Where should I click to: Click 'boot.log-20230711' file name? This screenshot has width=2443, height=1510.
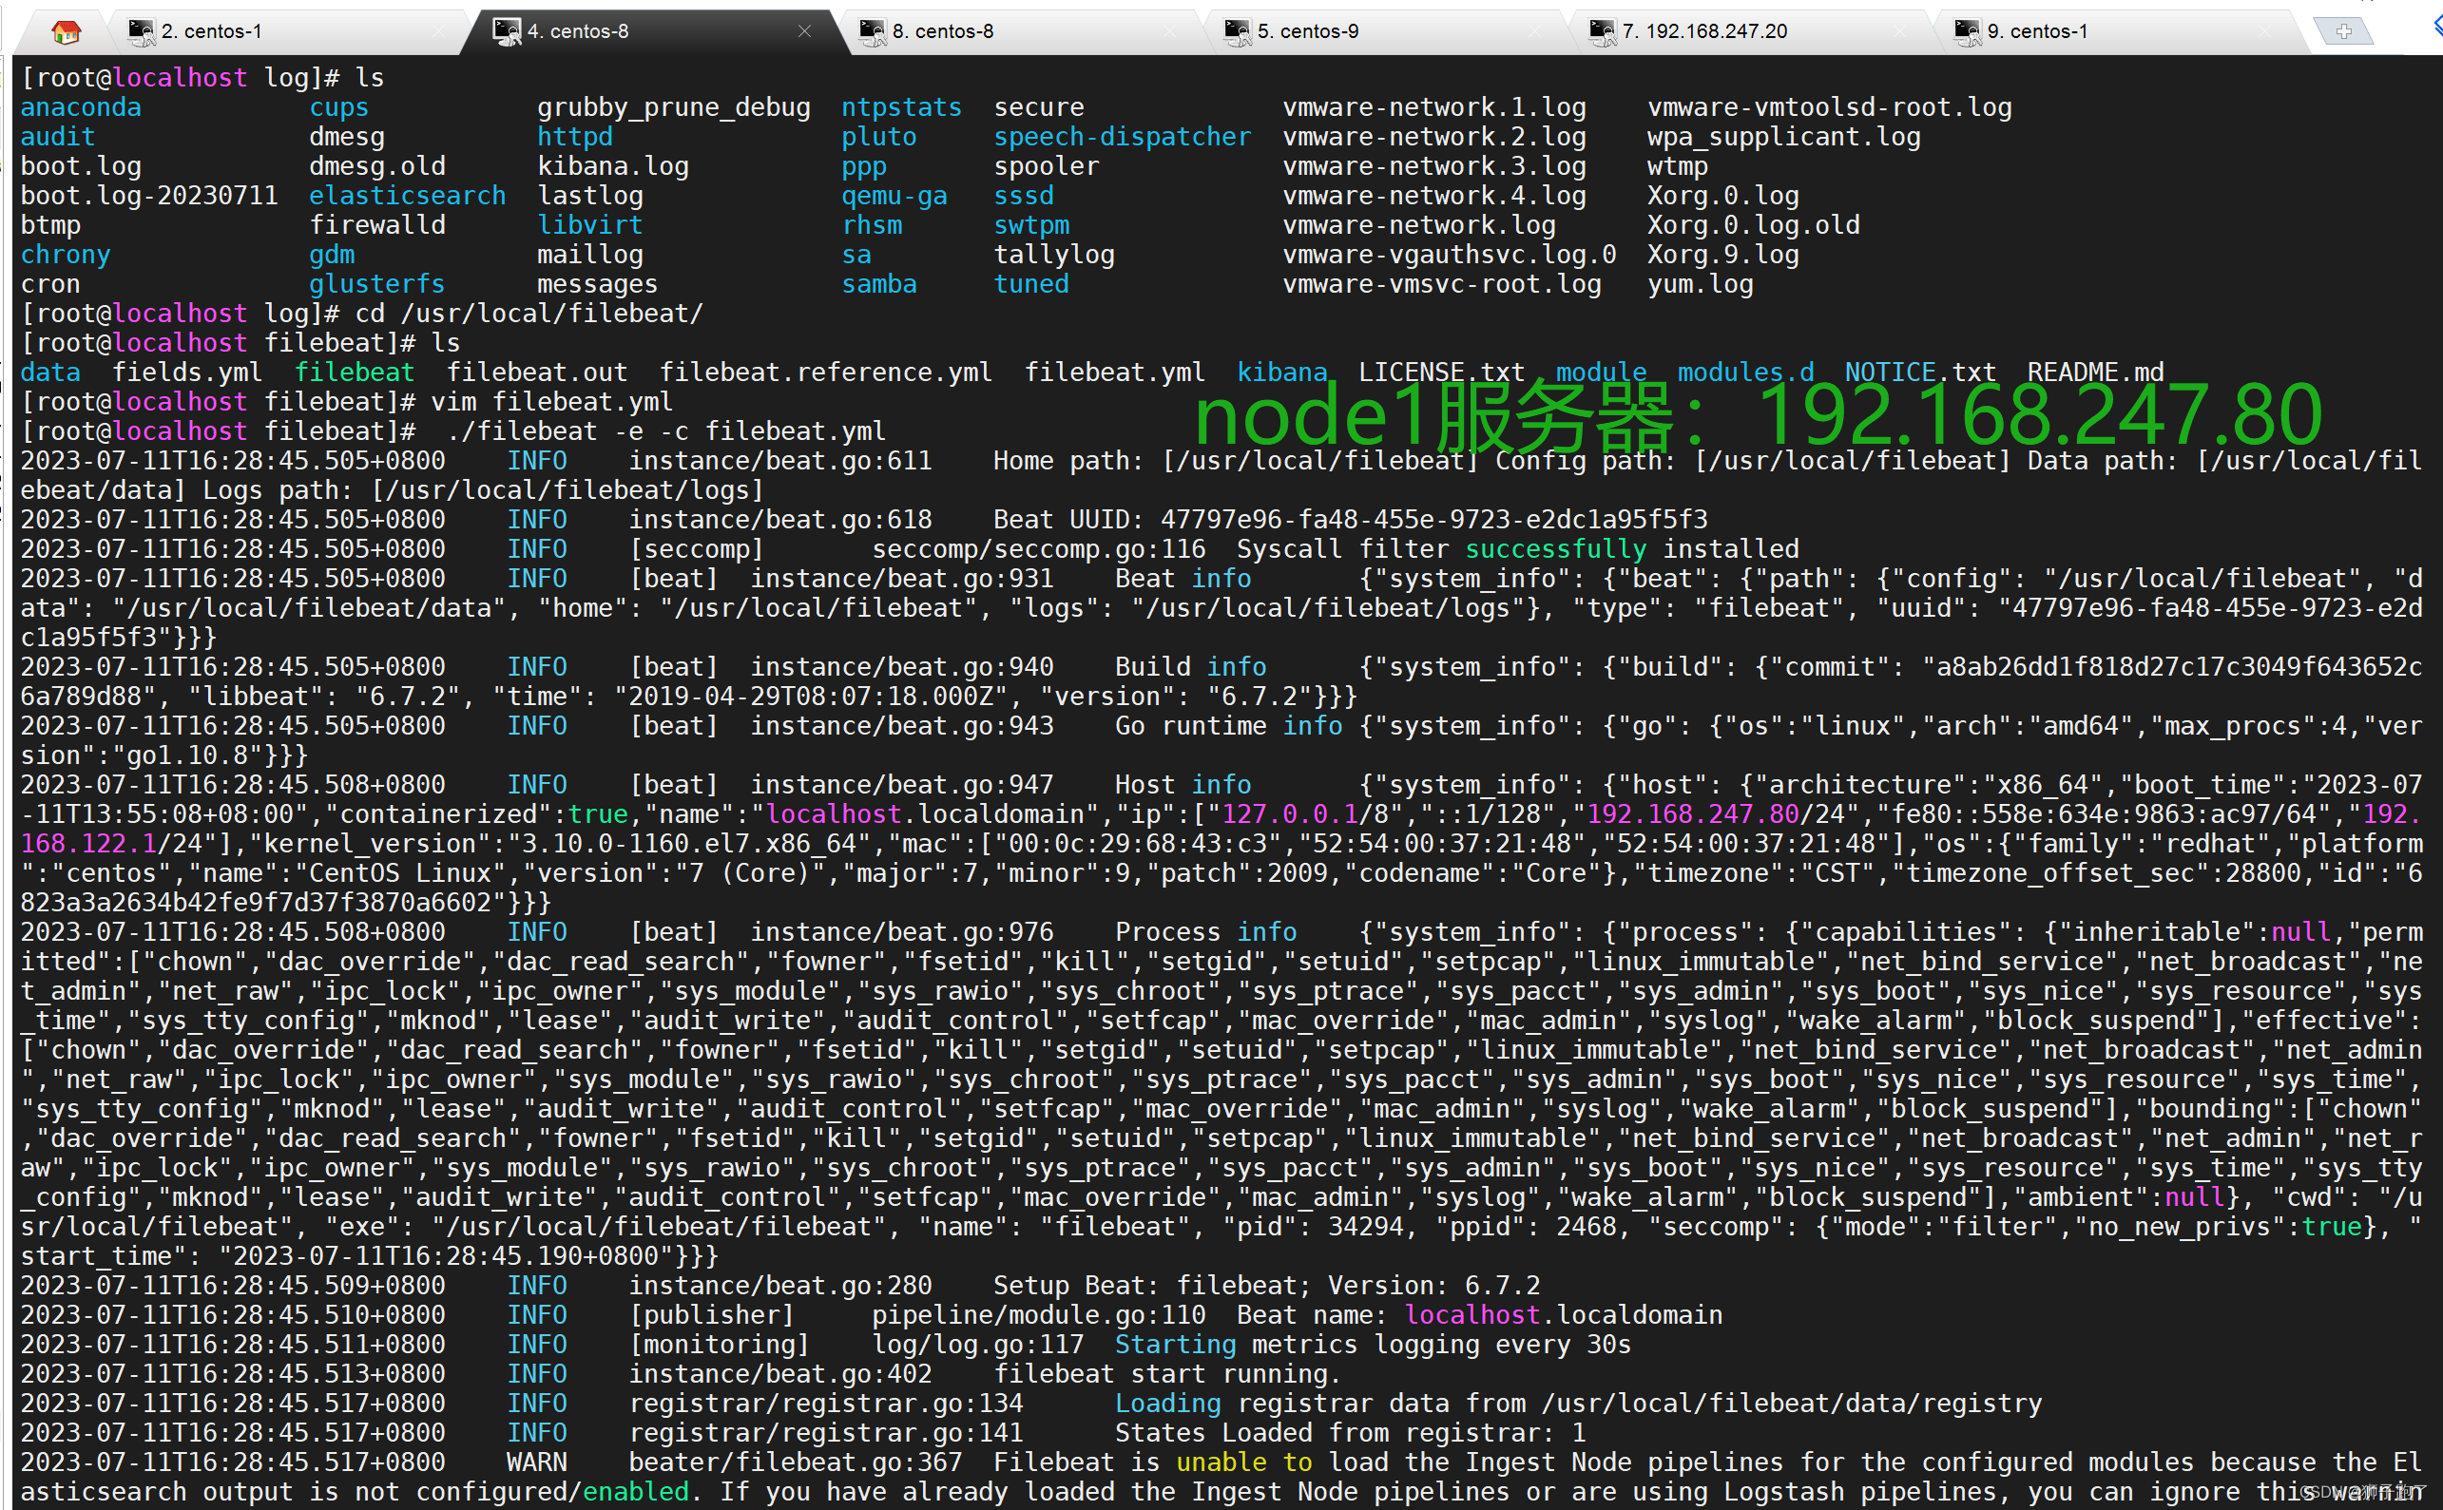(x=149, y=196)
